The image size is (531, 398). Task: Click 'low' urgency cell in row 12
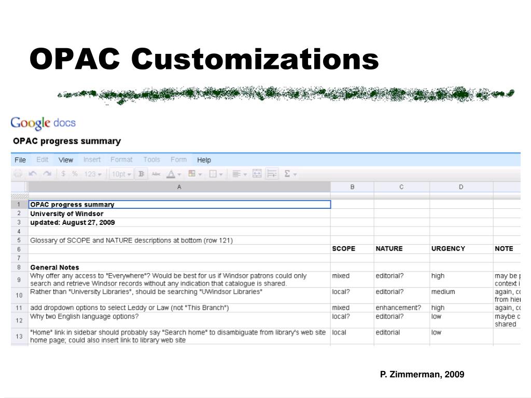click(x=461, y=320)
